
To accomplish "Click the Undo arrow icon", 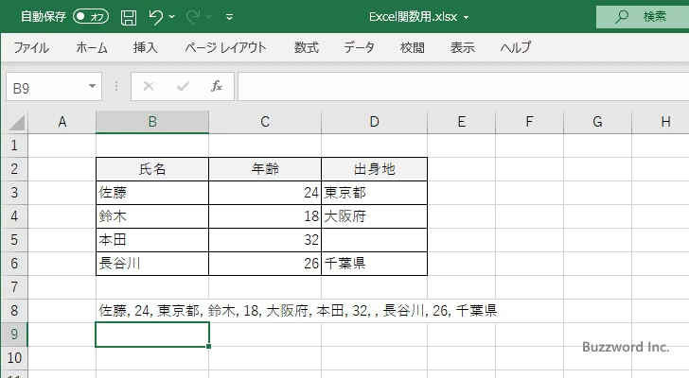I will pyautogui.click(x=155, y=17).
